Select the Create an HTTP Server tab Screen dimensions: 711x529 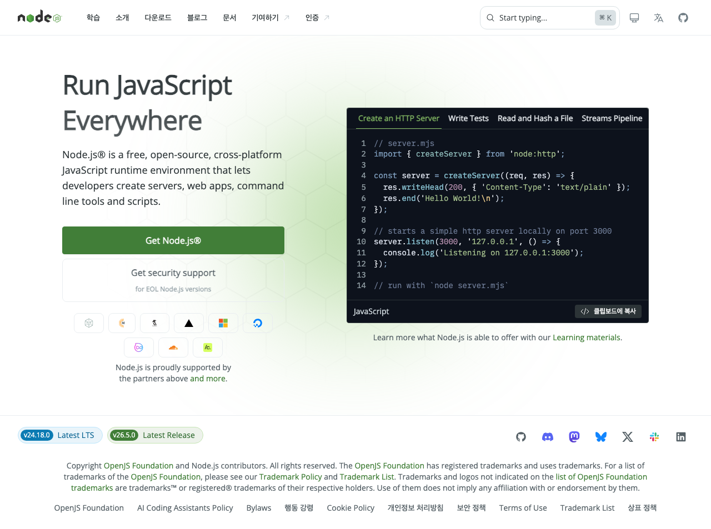398,118
